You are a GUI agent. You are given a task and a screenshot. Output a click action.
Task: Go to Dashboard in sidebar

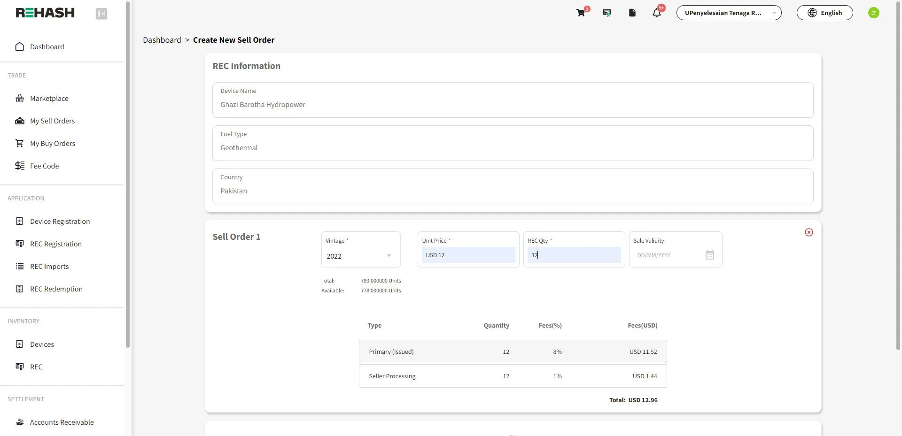pos(47,46)
